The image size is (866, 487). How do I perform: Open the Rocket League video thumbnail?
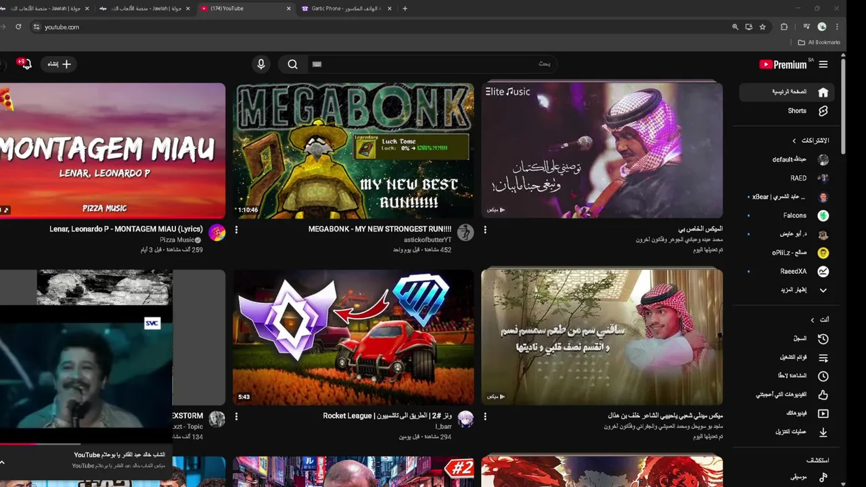(x=353, y=337)
